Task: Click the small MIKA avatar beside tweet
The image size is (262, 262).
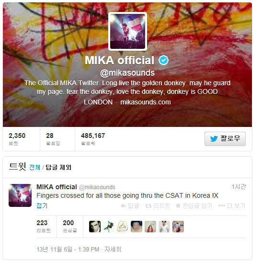Action: coord(20,195)
